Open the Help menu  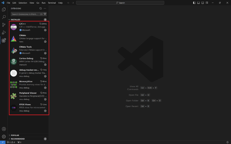pyautogui.click(x=60, y=3)
